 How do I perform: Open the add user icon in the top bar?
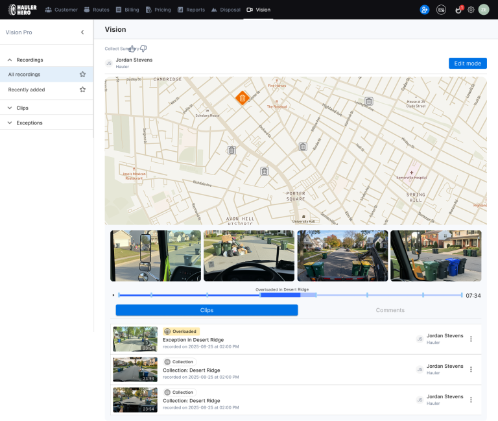coord(424,10)
